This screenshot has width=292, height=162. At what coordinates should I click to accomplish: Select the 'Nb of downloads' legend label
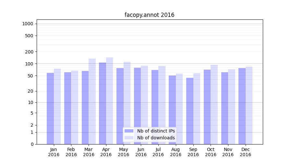pyautogui.click(x=156, y=138)
